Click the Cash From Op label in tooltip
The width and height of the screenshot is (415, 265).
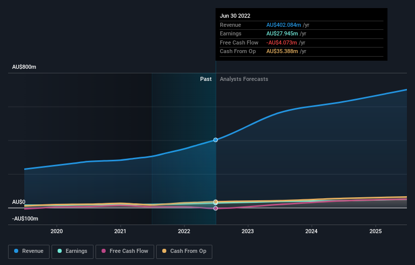[238, 52]
